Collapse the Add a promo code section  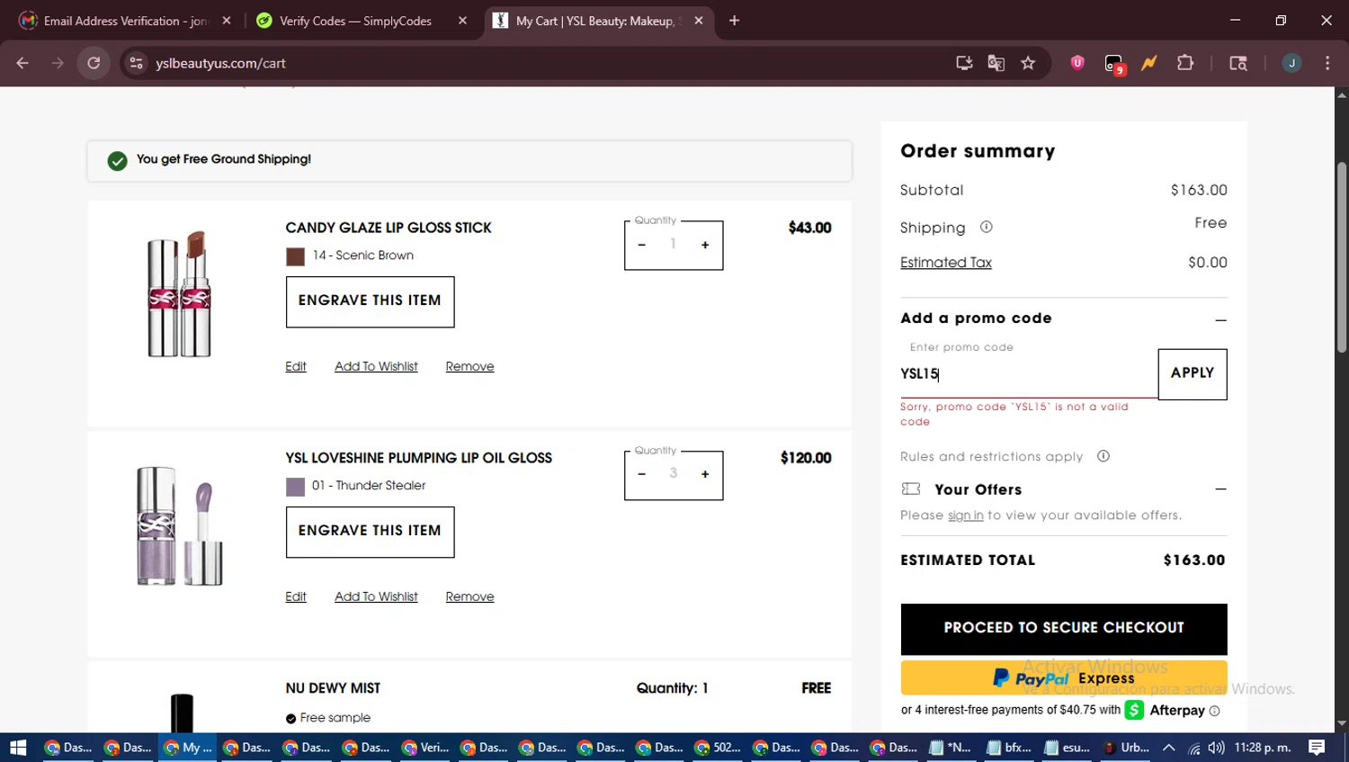click(x=1220, y=319)
